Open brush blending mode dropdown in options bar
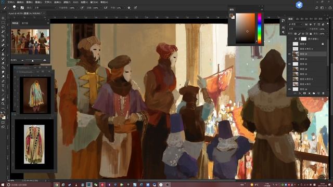The image size is (333, 187). (45, 8)
